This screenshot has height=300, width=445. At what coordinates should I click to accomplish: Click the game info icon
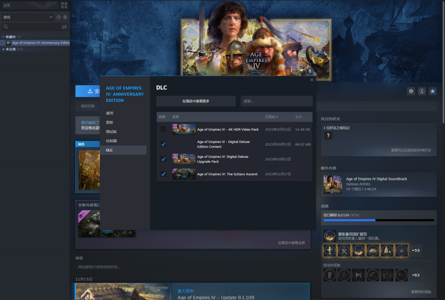pos(422,91)
